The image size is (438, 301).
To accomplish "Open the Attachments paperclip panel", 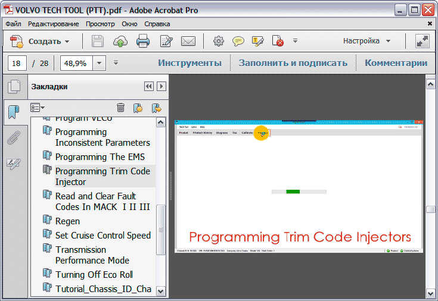I will (13, 138).
